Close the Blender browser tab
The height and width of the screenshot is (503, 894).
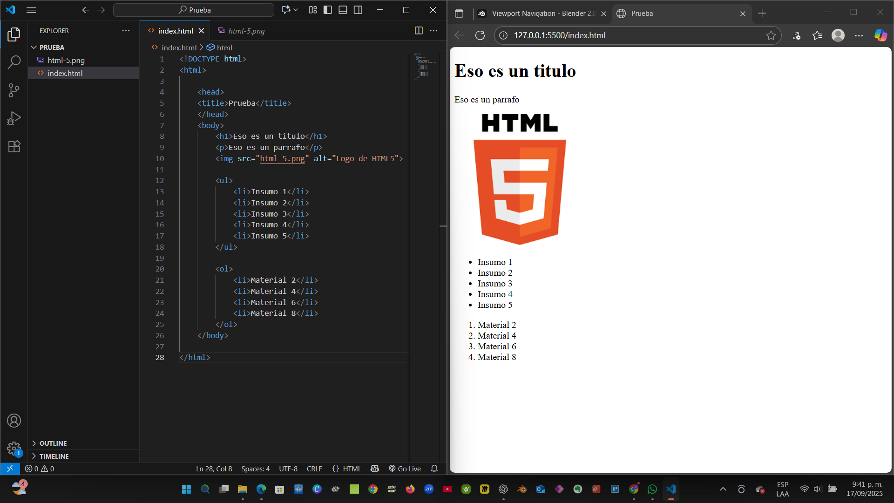[603, 14]
